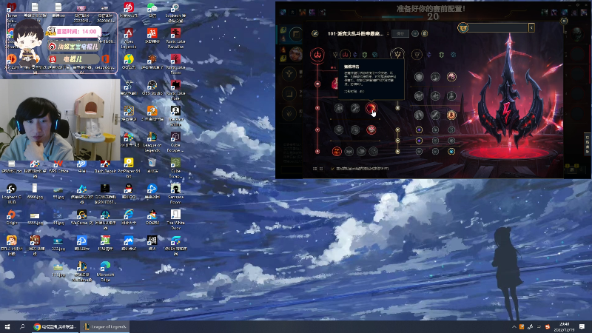Choose the Taste of Blood rune

[x=355, y=108]
